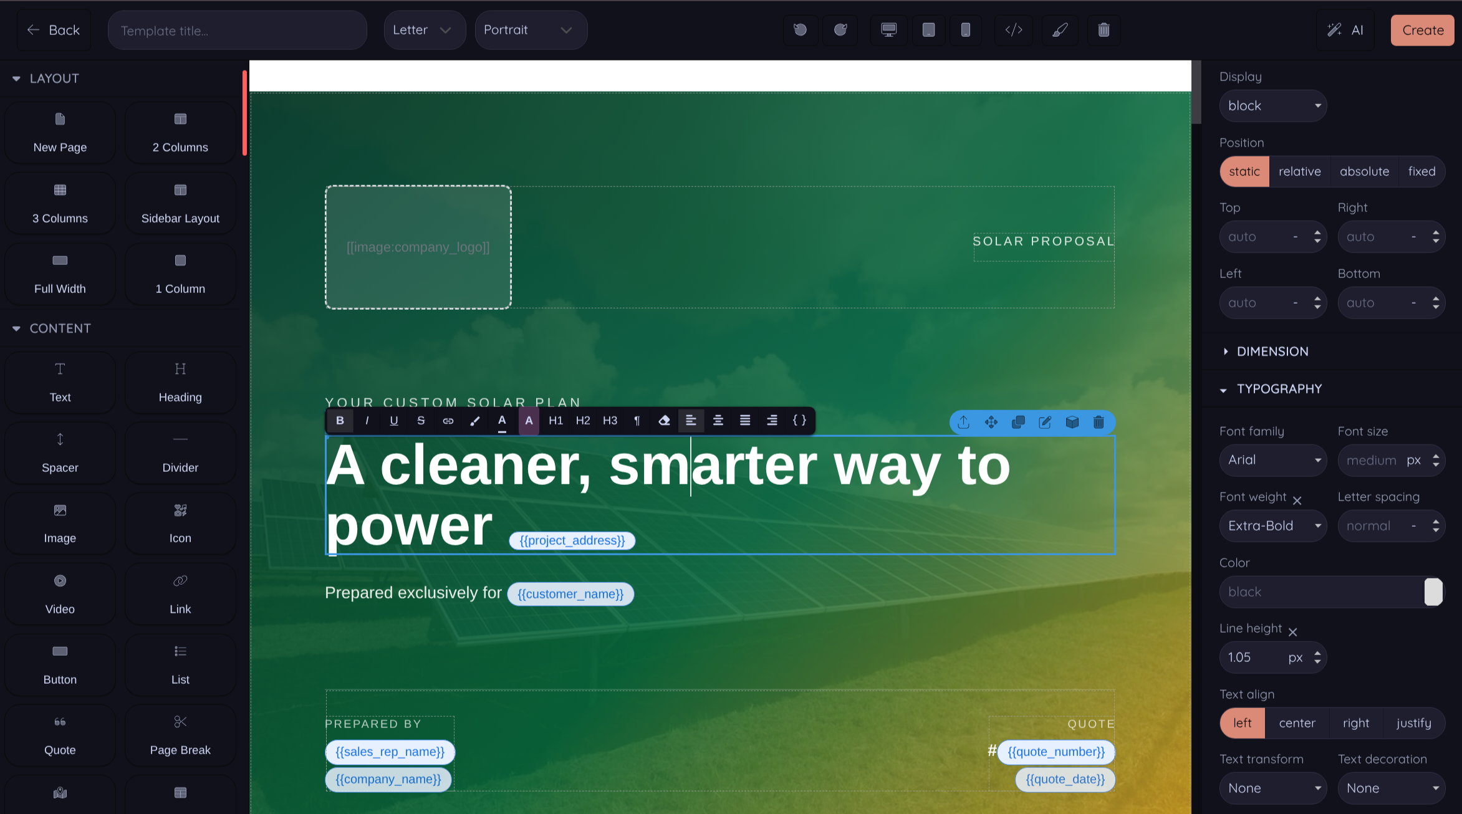Viewport: 1462px width, 814px height.
Task: Open the text Color swatch
Action: click(x=1433, y=592)
